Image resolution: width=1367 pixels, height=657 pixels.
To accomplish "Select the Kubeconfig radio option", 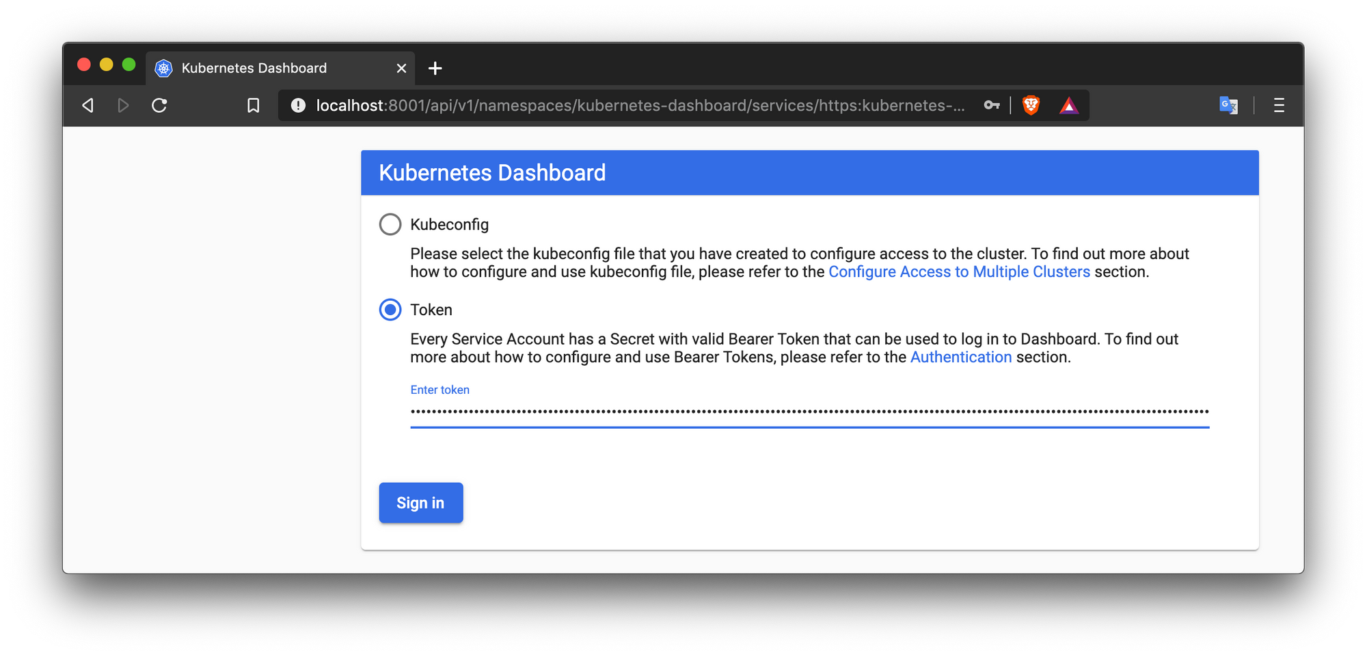I will click(390, 224).
